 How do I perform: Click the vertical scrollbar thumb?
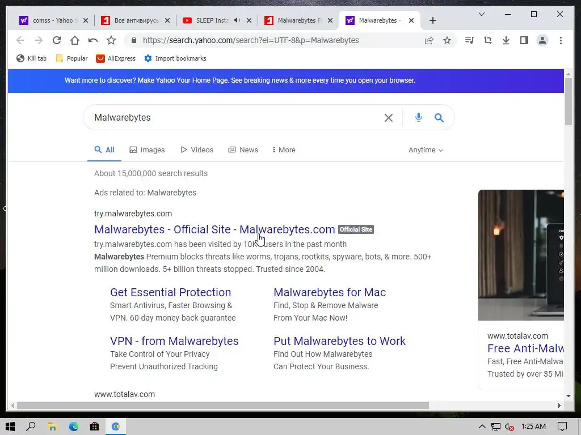569,102
